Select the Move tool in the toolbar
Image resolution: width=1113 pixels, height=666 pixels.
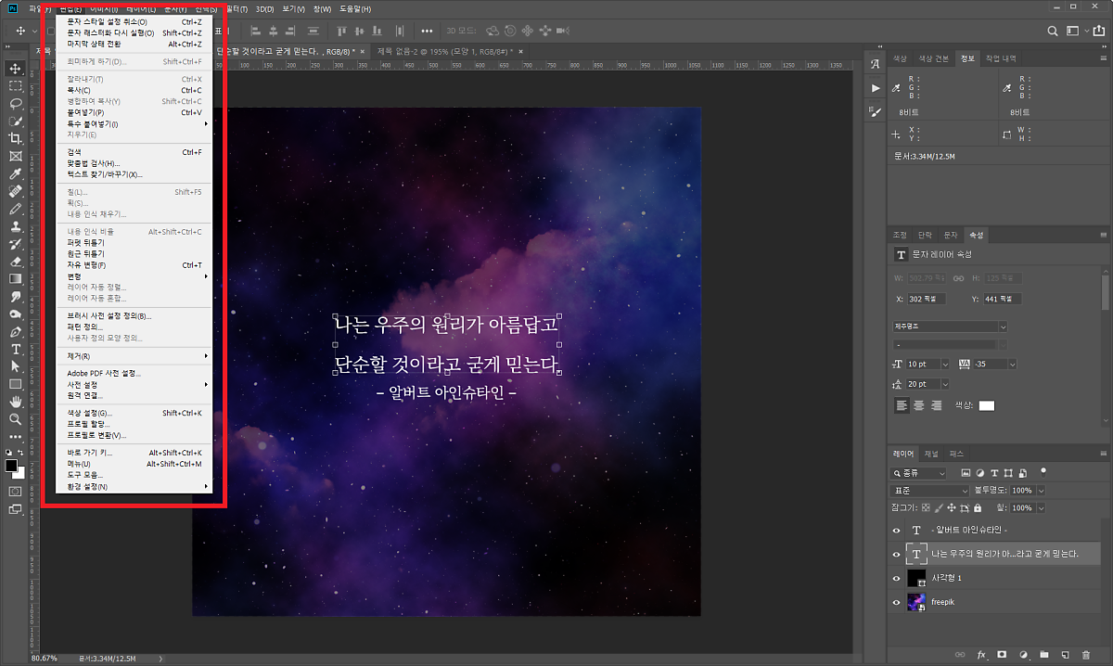[x=16, y=69]
